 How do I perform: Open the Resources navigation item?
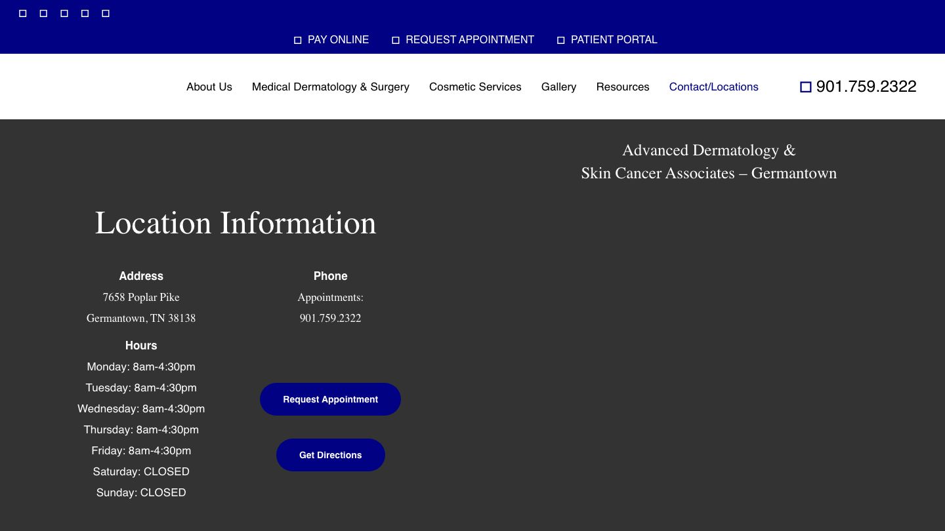(622, 87)
